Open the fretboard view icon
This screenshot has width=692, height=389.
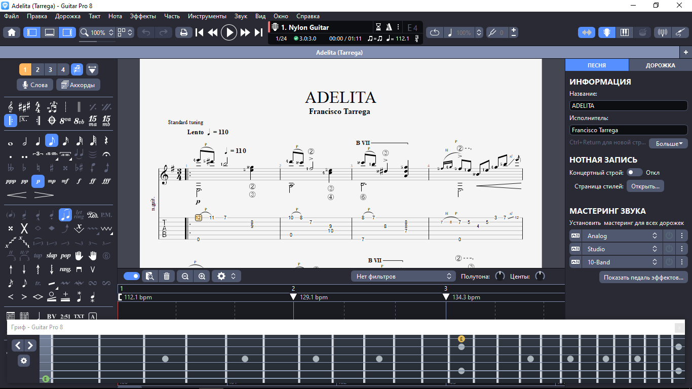click(x=606, y=32)
